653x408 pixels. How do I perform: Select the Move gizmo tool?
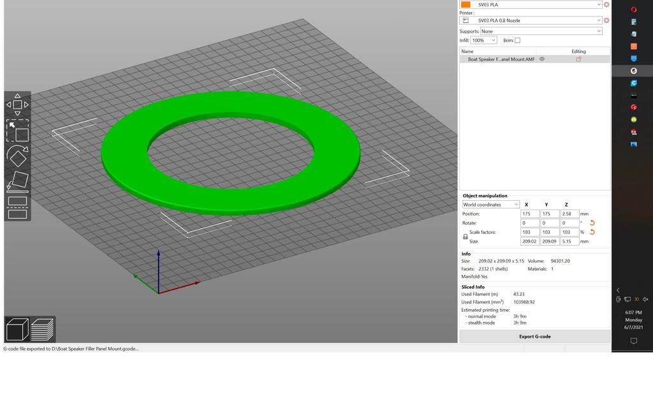pos(17,105)
